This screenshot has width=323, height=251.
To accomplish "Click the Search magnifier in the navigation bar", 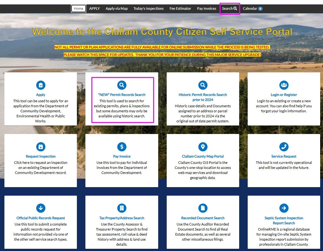I will 230,8.
